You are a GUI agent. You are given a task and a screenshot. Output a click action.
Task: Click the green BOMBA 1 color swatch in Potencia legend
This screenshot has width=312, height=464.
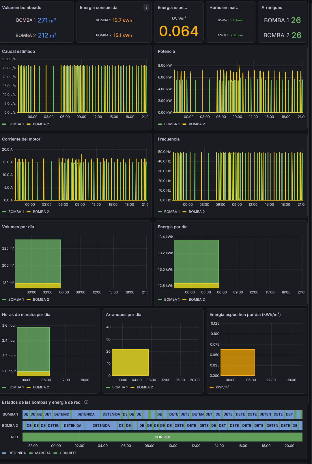point(160,124)
